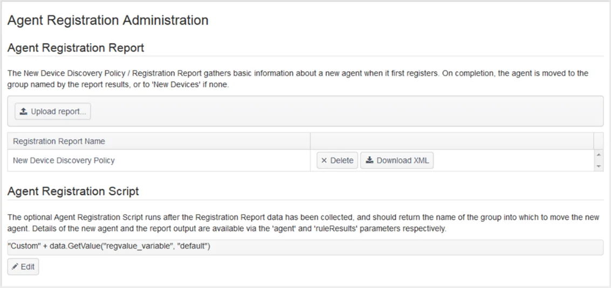Click the report table's scroll down arrow
The height and width of the screenshot is (288, 611).
coord(599,166)
